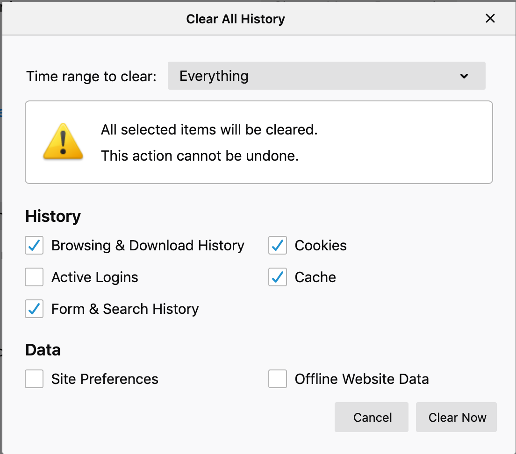The width and height of the screenshot is (516, 454).
Task: Uncheck Form & Search History
Action: click(x=34, y=309)
